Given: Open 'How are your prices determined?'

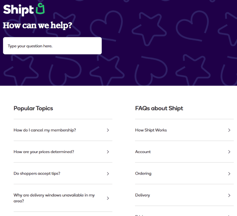Looking at the screenshot, I should [x=44, y=152].
